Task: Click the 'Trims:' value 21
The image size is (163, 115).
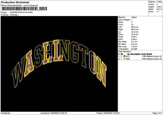Action: [132, 25]
